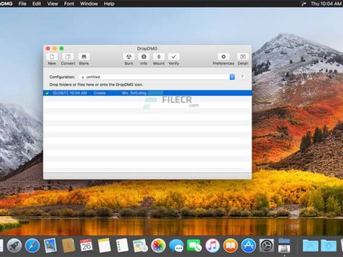Open FaceTime from the Dock
Screen dimensions: 343x257
tap(194, 245)
